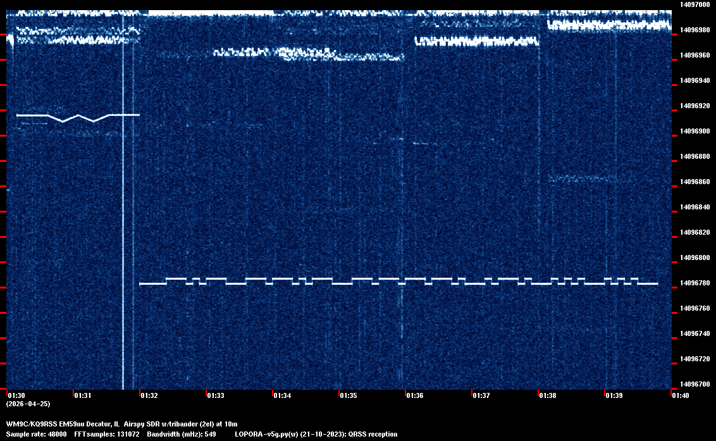Click the 01:34 time axis label
716x441 pixels.
pyautogui.click(x=282, y=395)
